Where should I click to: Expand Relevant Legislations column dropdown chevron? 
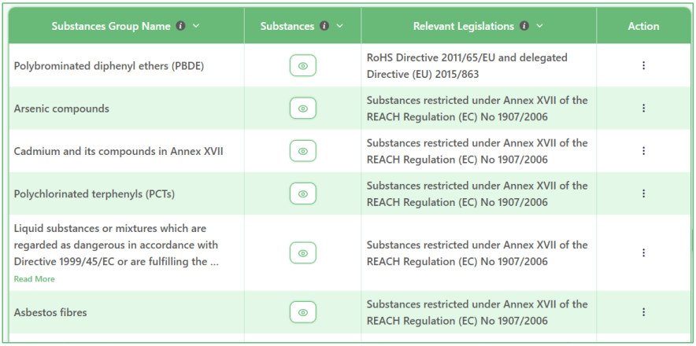(x=540, y=26)
